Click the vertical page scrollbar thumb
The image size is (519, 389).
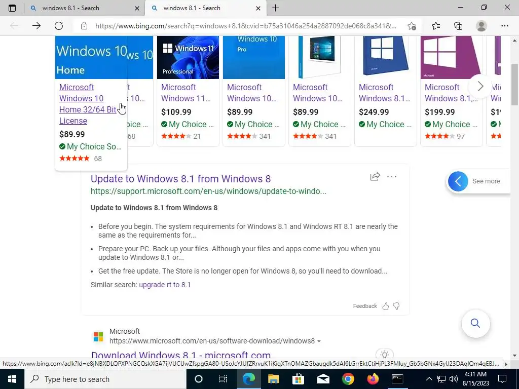point(514,85)
